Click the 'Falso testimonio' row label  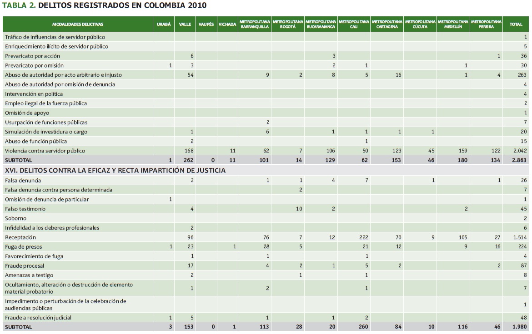25,209
